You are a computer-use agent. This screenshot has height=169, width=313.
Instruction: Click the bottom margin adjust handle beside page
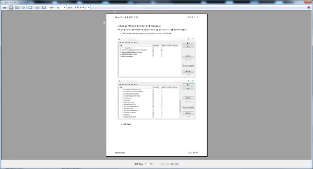pyautogui.click(x=104, y=147)
